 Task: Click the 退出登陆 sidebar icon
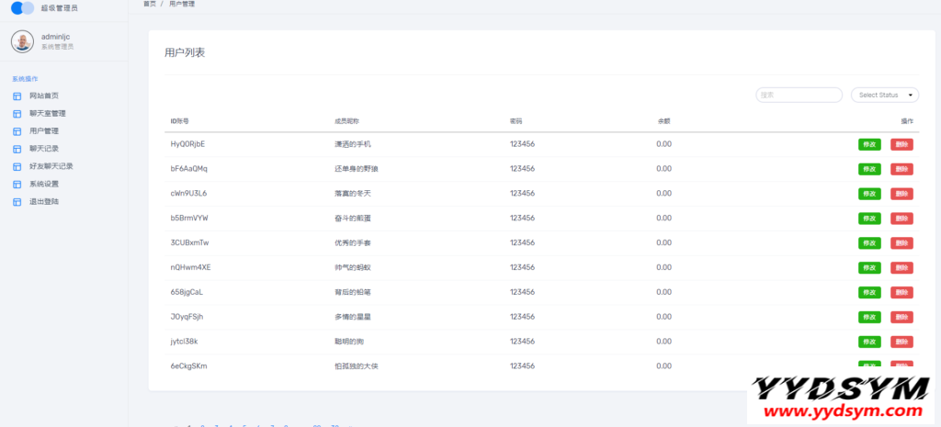click(17, 201)
